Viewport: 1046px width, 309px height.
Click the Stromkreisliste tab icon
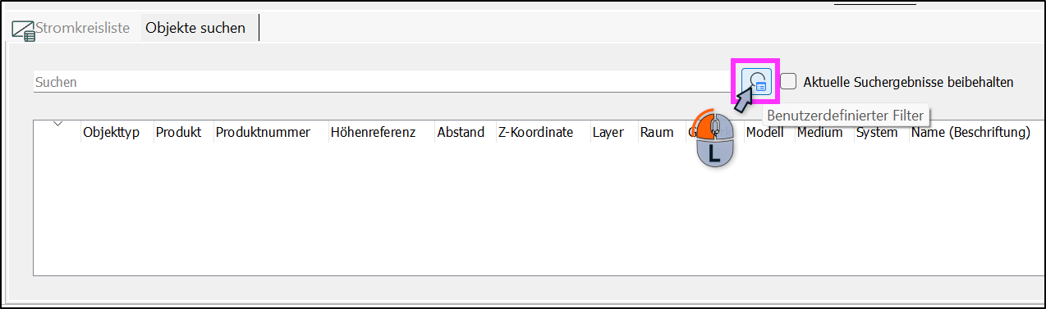(23, 30)
